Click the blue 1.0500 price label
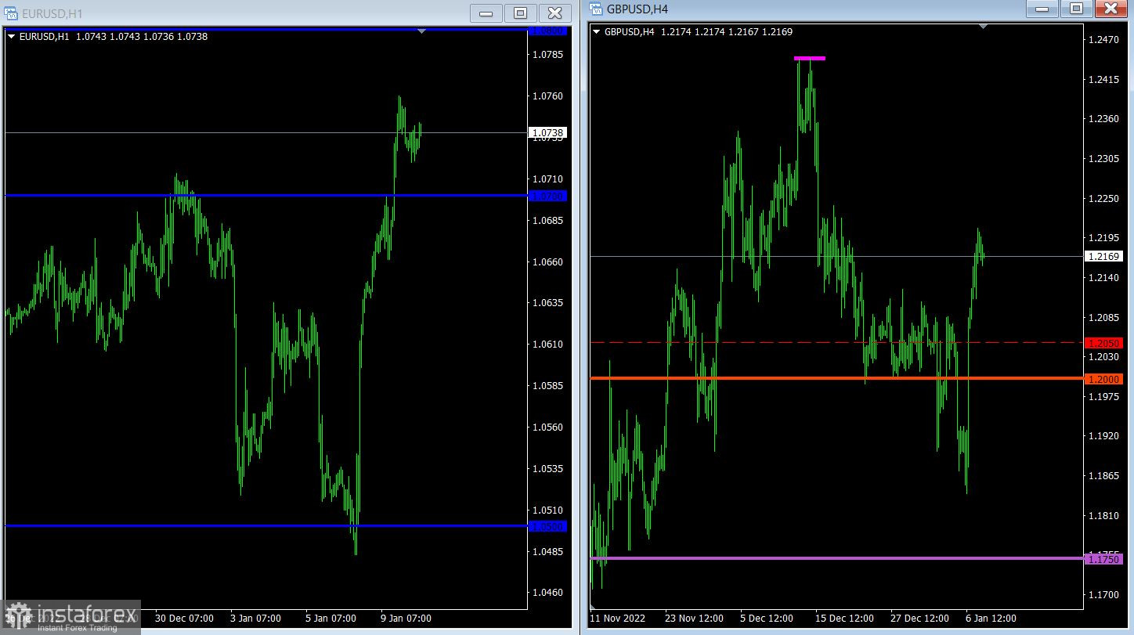Image resolution: width=1134 pixels, height=635 pixels. point(548,526)
